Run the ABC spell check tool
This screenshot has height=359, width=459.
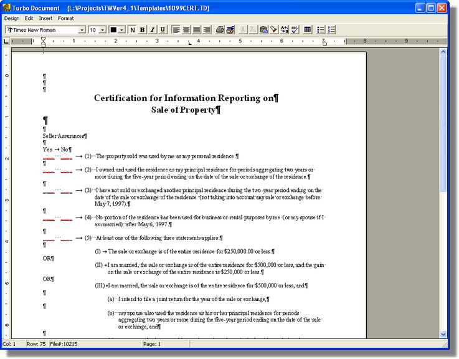coord(295,30)
